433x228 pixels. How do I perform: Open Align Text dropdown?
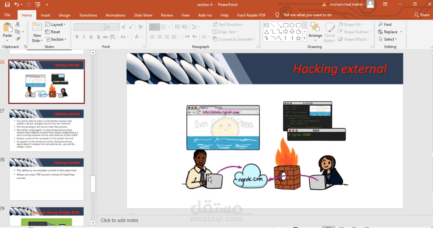[x=225, y=32]
